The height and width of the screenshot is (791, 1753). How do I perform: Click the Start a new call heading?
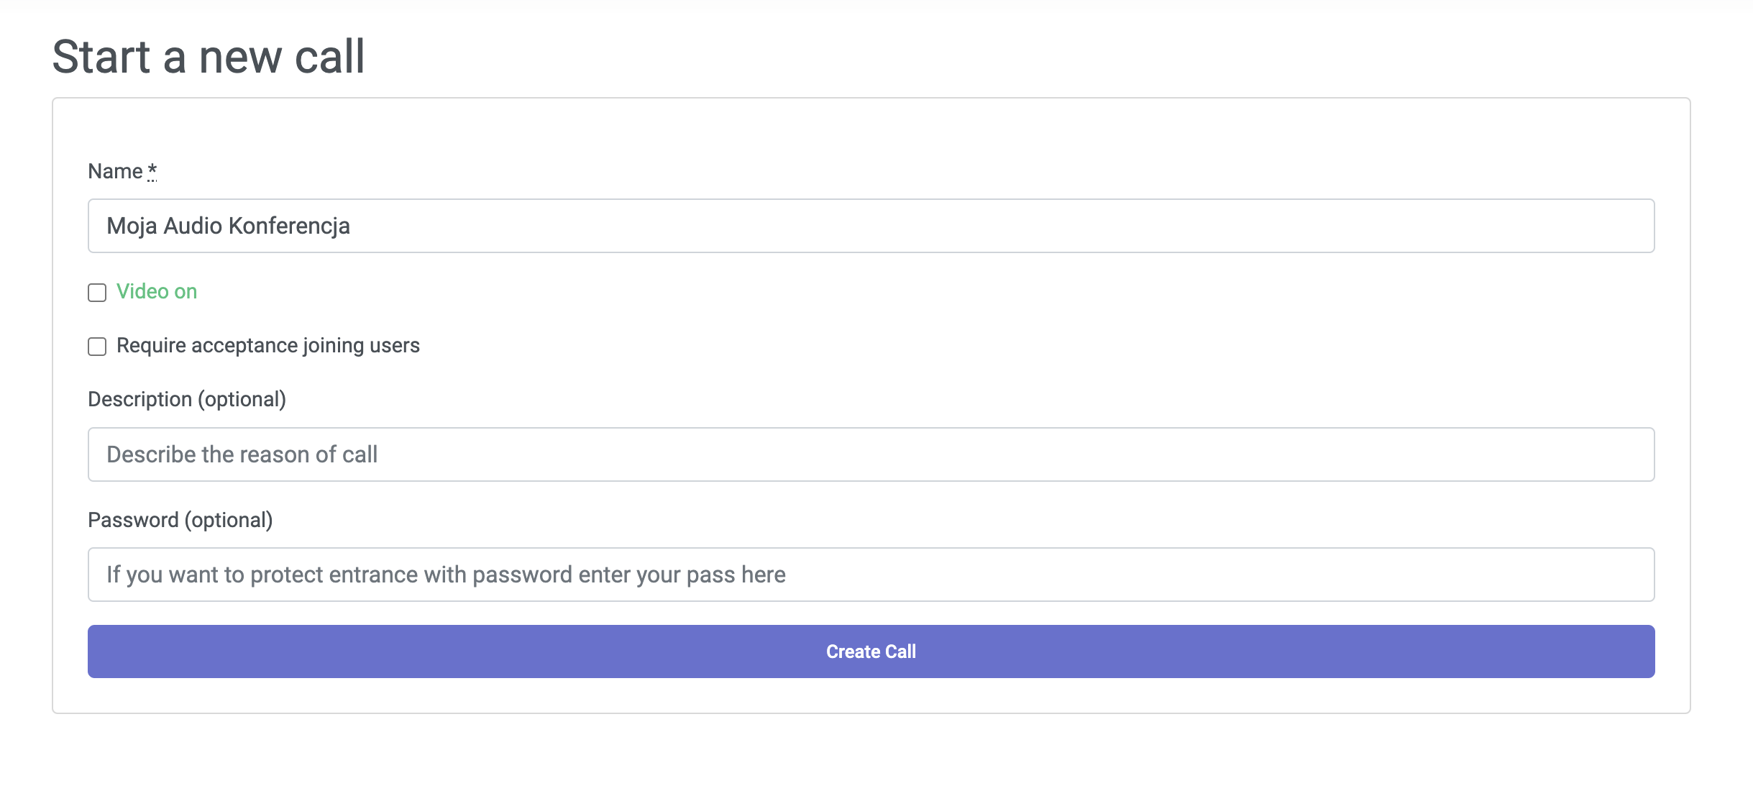pos(209,56)
